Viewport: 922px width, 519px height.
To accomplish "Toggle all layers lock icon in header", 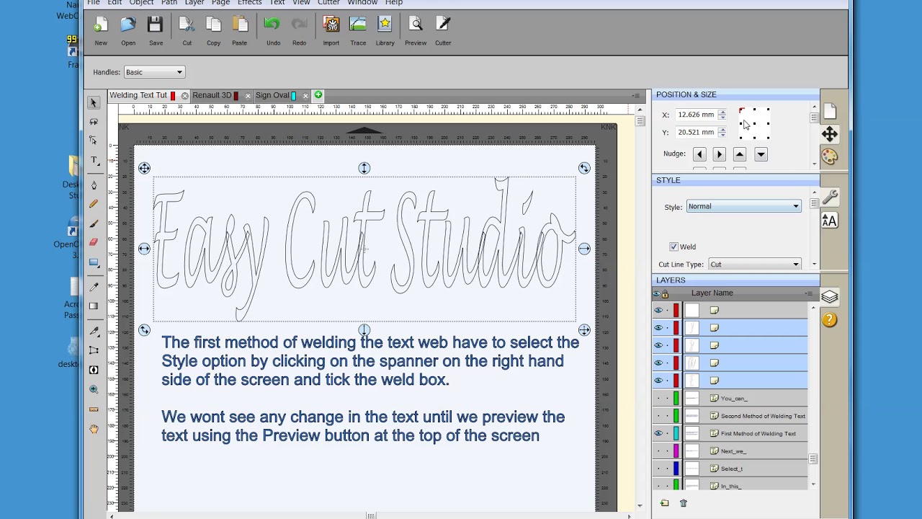I will [x=665, y=293].
